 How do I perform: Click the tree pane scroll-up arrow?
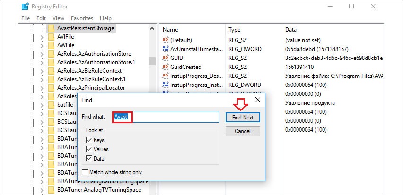[152, 28]
